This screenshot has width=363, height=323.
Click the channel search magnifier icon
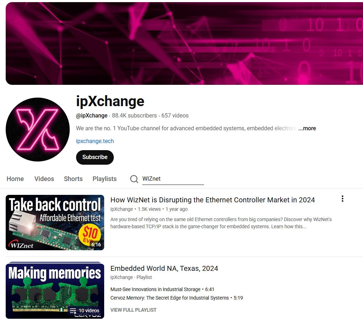(x=134, y=179)
